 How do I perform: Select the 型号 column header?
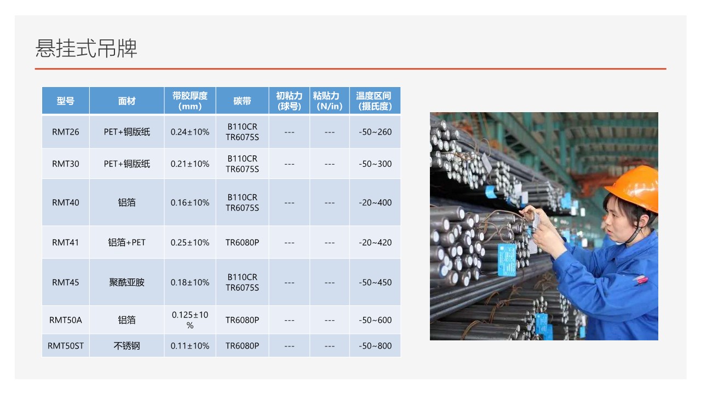tap(66, 101)
